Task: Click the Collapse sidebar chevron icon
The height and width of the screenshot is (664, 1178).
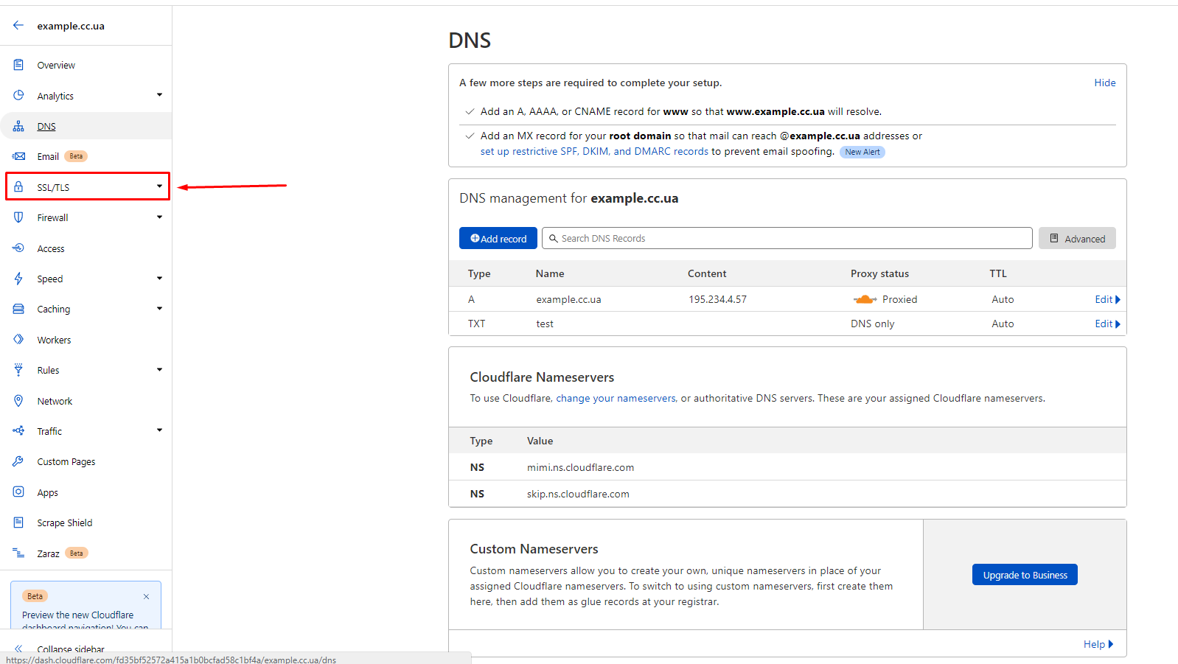Action: 18,649
